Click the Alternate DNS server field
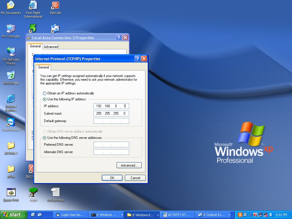The width and height of the screenshot is (292, 219). [x=111, y=152]
